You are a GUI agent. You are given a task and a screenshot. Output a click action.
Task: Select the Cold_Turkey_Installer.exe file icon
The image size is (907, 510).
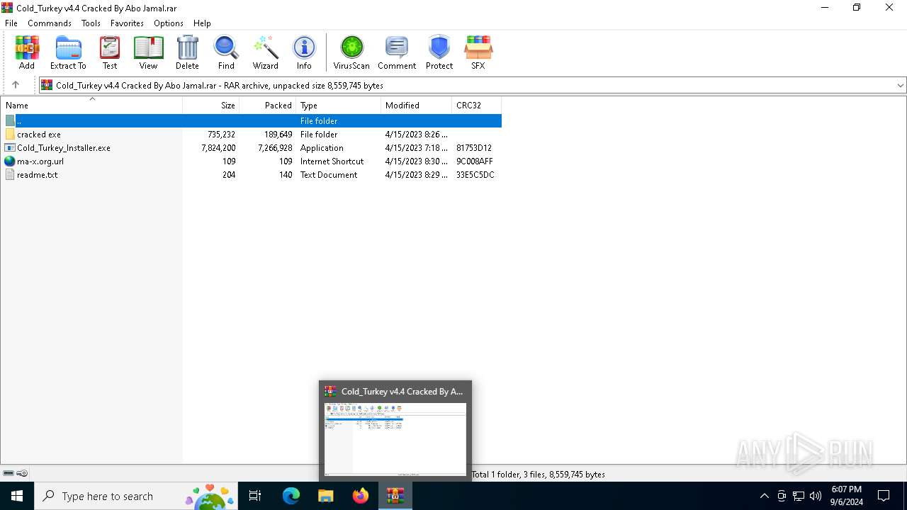point(10,147)
